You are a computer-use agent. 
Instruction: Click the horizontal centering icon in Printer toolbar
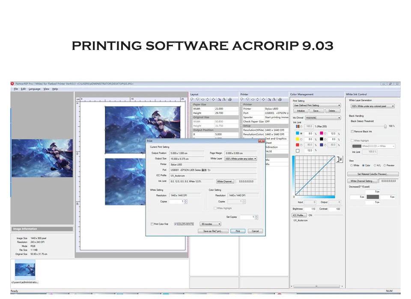coord(253,100)
